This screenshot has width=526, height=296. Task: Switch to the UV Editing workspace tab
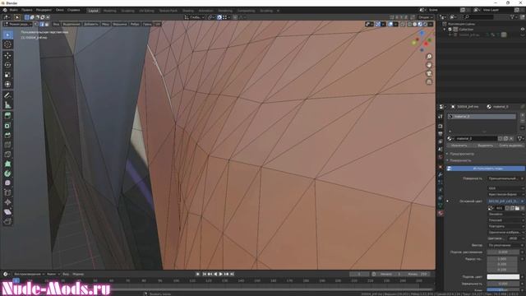146,11
